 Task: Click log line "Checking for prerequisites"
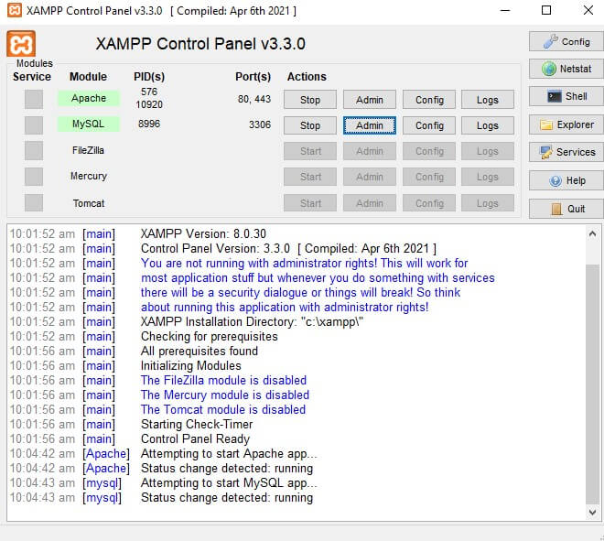(x=210, y=336)
